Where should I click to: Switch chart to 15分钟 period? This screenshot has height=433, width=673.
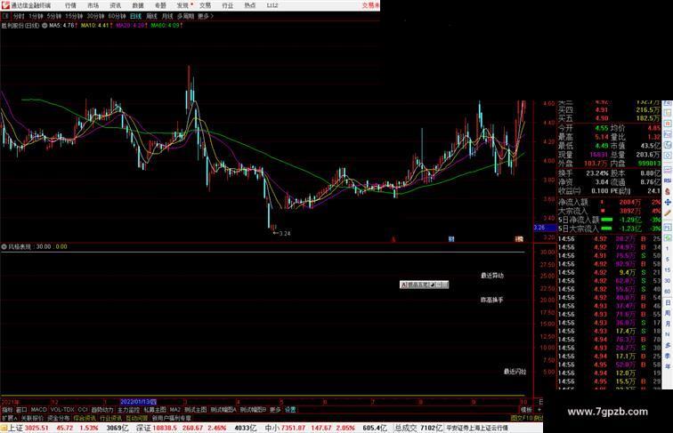click(x=74, y=16)
